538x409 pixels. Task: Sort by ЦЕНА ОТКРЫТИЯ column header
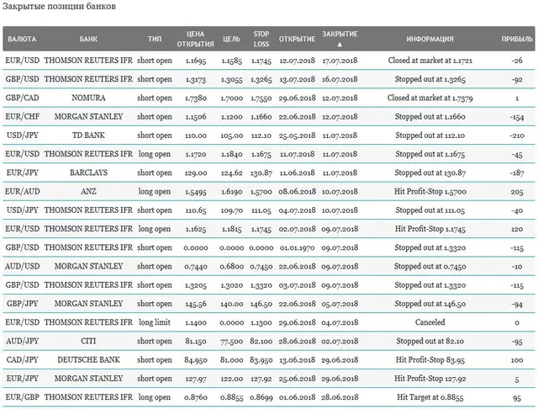[196, 39]
